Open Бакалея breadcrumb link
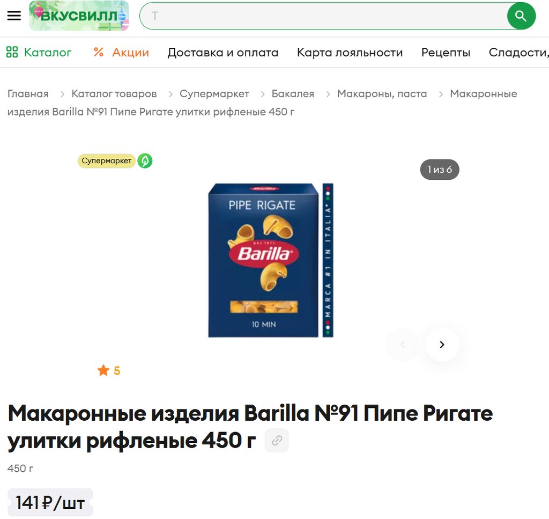The width and height of the screenshot is (549, 519). coord(293,93)
